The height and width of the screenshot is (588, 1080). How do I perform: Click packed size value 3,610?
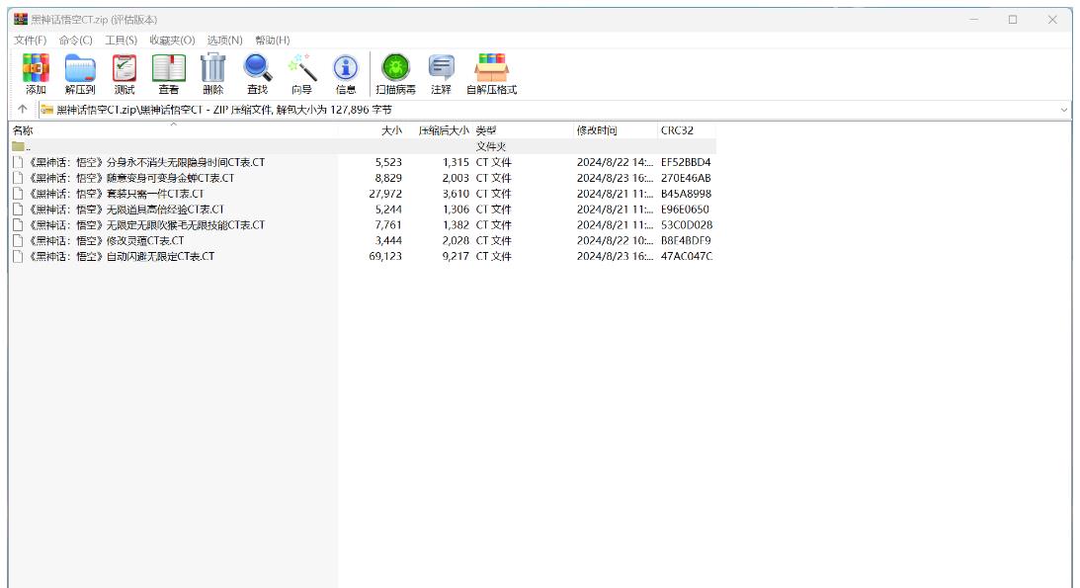(x=456, y=194)
